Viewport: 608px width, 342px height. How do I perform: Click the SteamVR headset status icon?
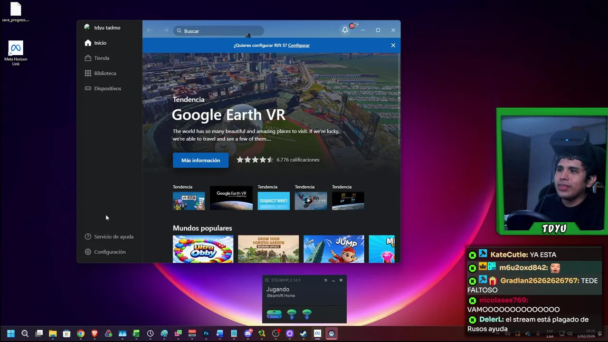(x=274, y=314)
